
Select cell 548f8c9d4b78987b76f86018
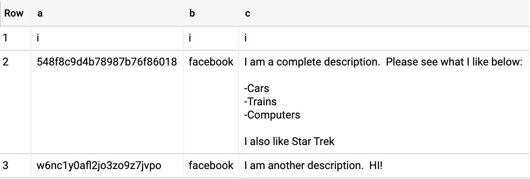[x=107, y=62]
